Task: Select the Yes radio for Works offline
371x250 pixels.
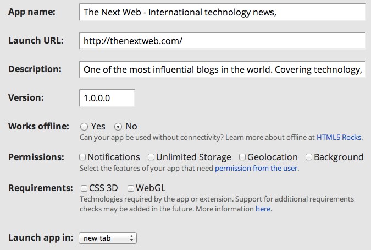Action: [84, 127]
